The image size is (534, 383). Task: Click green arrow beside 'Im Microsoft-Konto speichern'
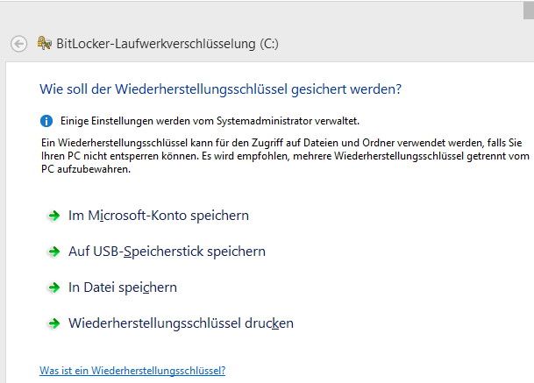54,216
